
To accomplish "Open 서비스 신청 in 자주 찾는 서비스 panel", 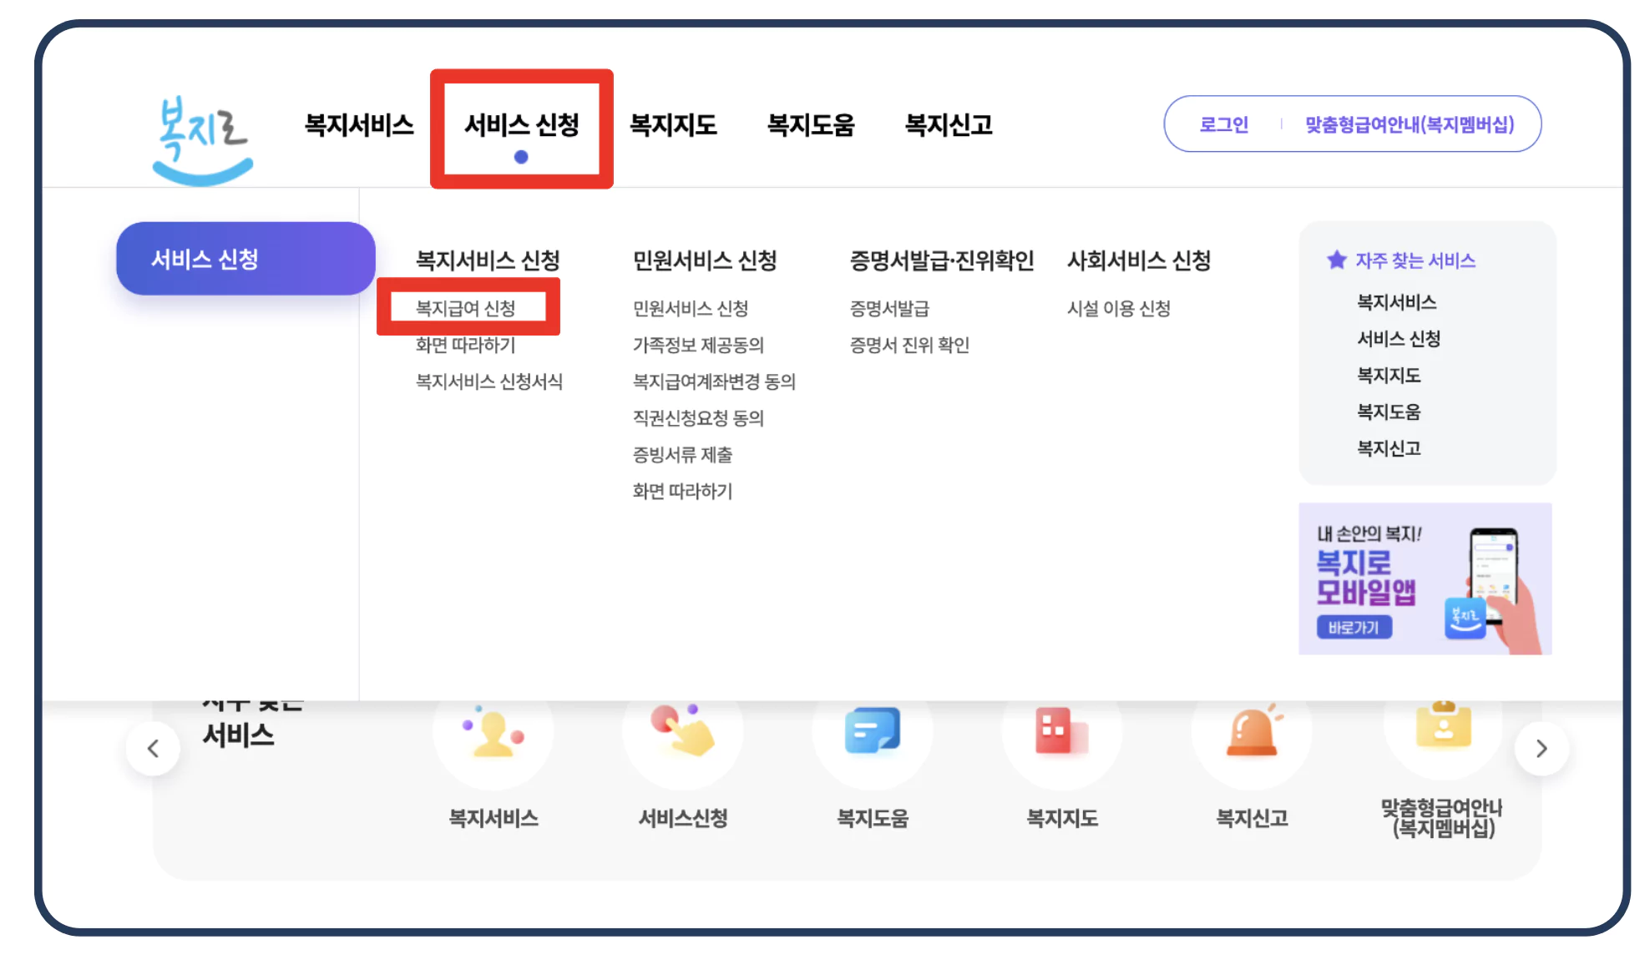I will [x=1399, y=339].
